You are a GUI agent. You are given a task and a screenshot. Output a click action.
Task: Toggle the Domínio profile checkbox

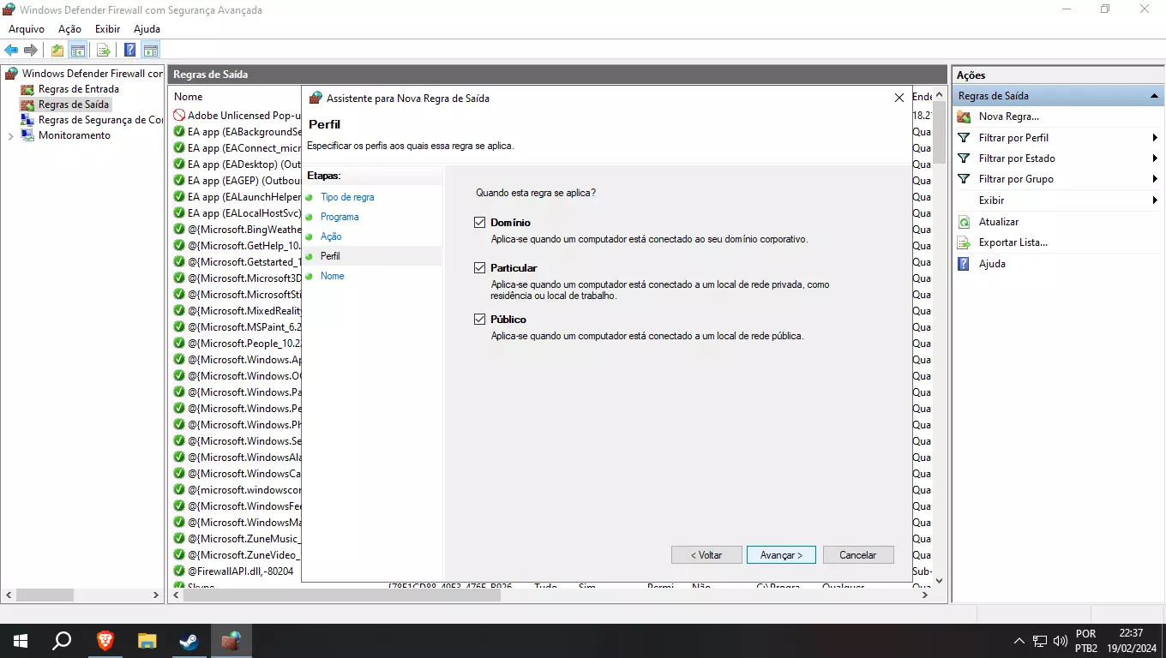pos(480,223)
